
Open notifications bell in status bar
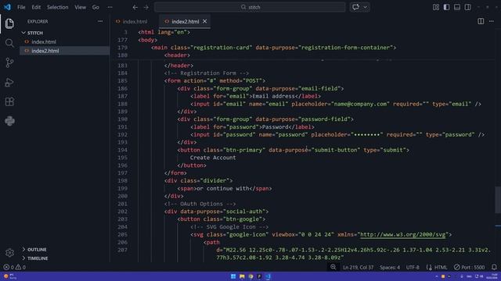point(494,267)
